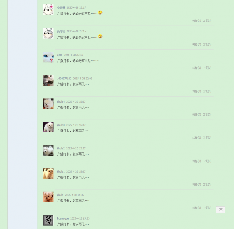
Task: Open the a496377102 username link
Action: point(64,79)
